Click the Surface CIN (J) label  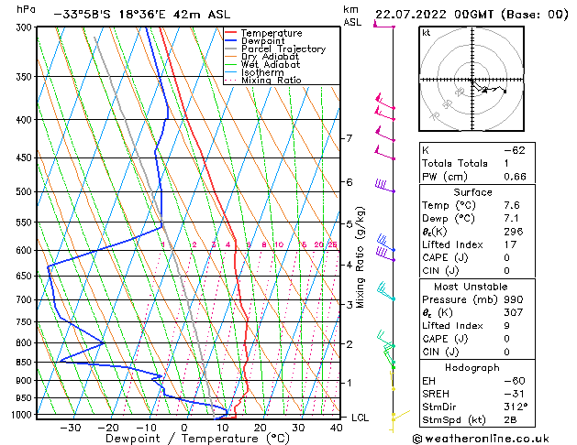(x=440, y=271)
